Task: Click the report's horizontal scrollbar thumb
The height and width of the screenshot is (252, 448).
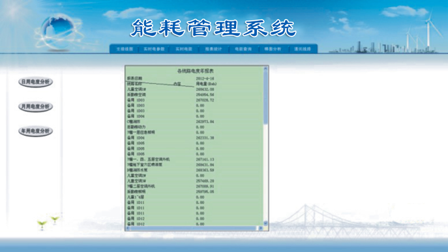Action: (x=193, y=228)
